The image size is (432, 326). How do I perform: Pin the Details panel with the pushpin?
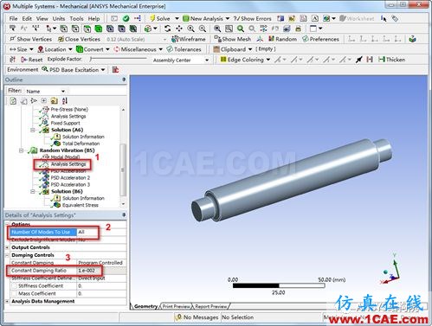(x=124, y=215)
